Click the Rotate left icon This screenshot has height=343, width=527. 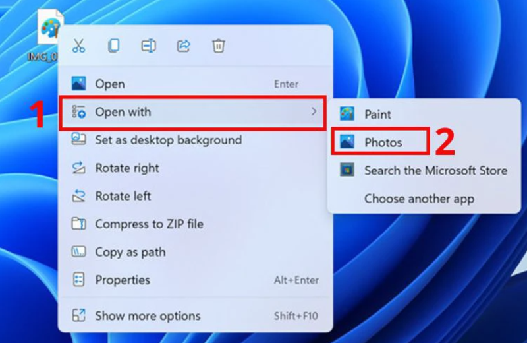78,195
